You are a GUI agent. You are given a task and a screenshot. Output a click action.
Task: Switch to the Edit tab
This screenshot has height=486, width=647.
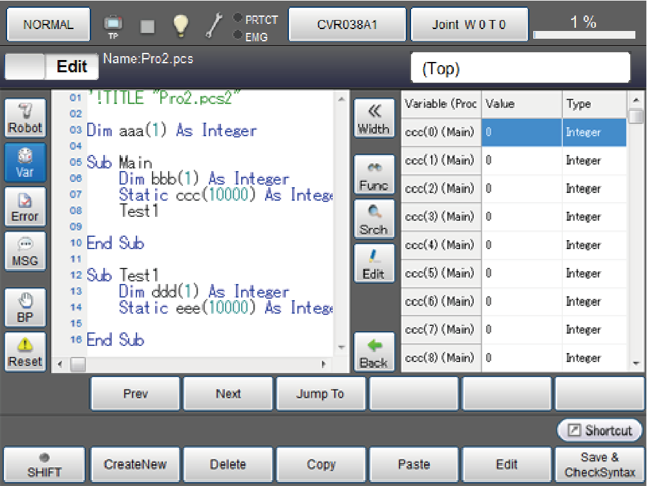(71, 66)
